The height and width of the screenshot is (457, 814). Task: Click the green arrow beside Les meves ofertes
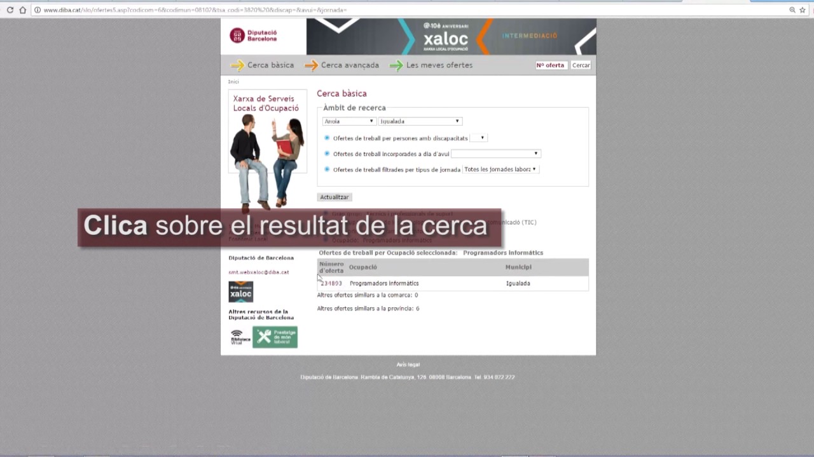(396, 65)
